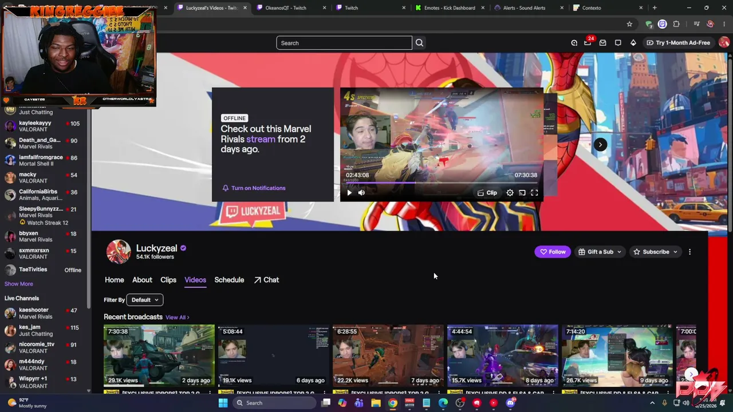Click the Get Bits diamond icon

(x=633, y=43)
